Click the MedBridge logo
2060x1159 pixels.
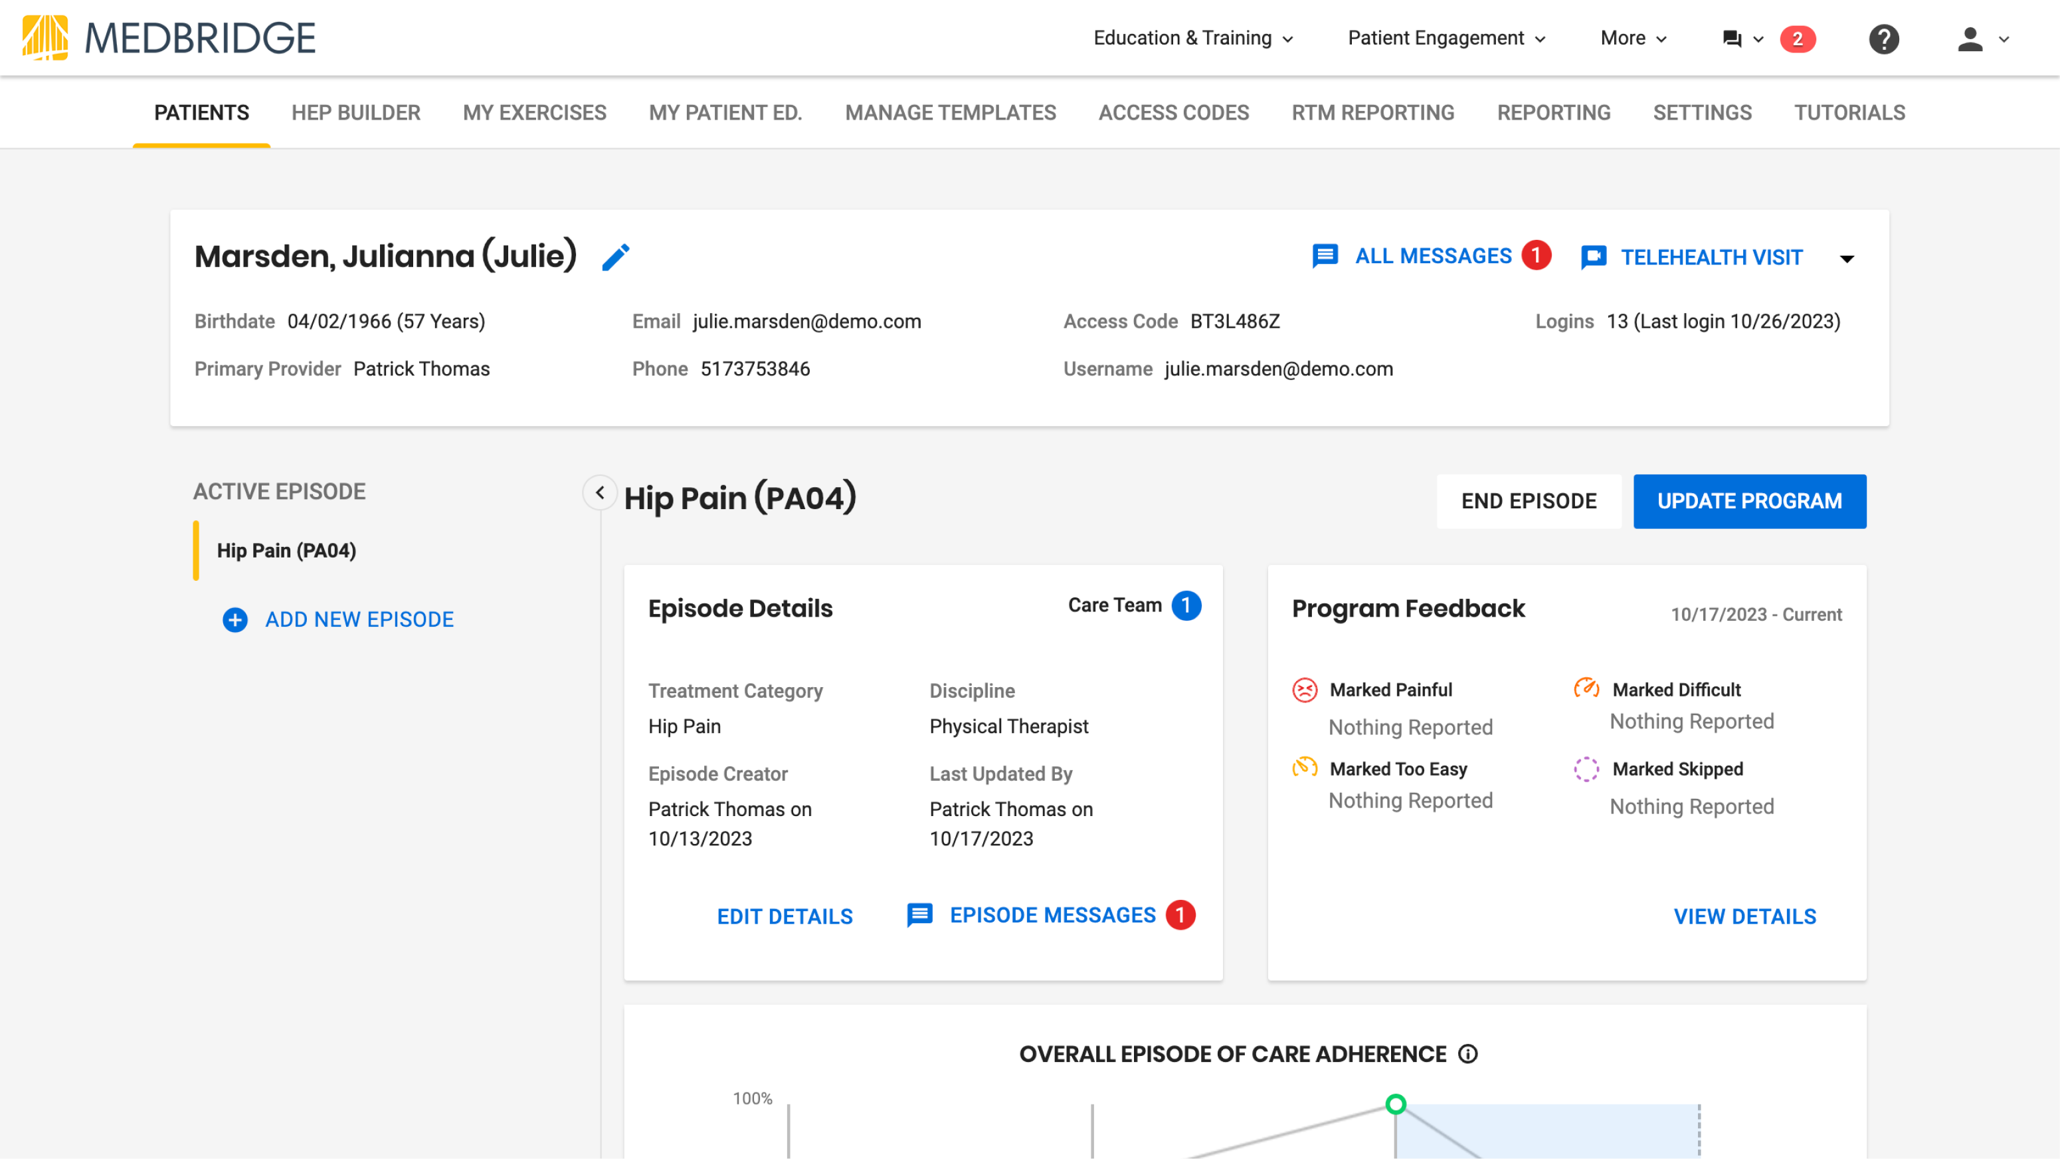pos(169,38)
